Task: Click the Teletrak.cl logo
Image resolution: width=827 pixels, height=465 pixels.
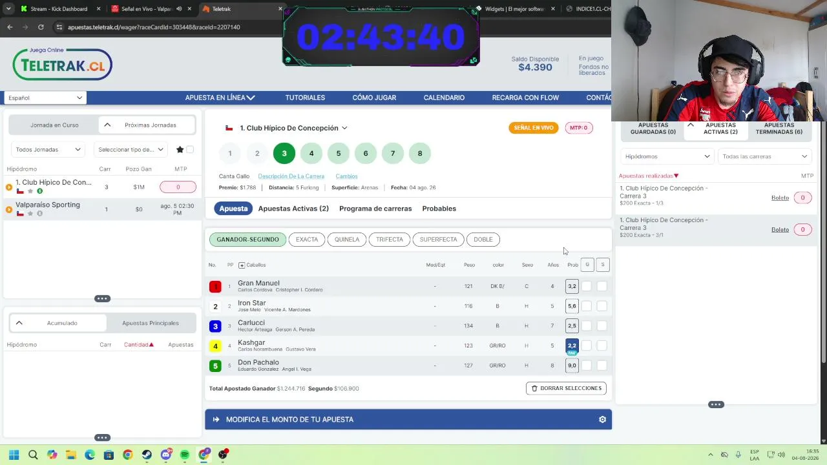Action: click(63, 64)
